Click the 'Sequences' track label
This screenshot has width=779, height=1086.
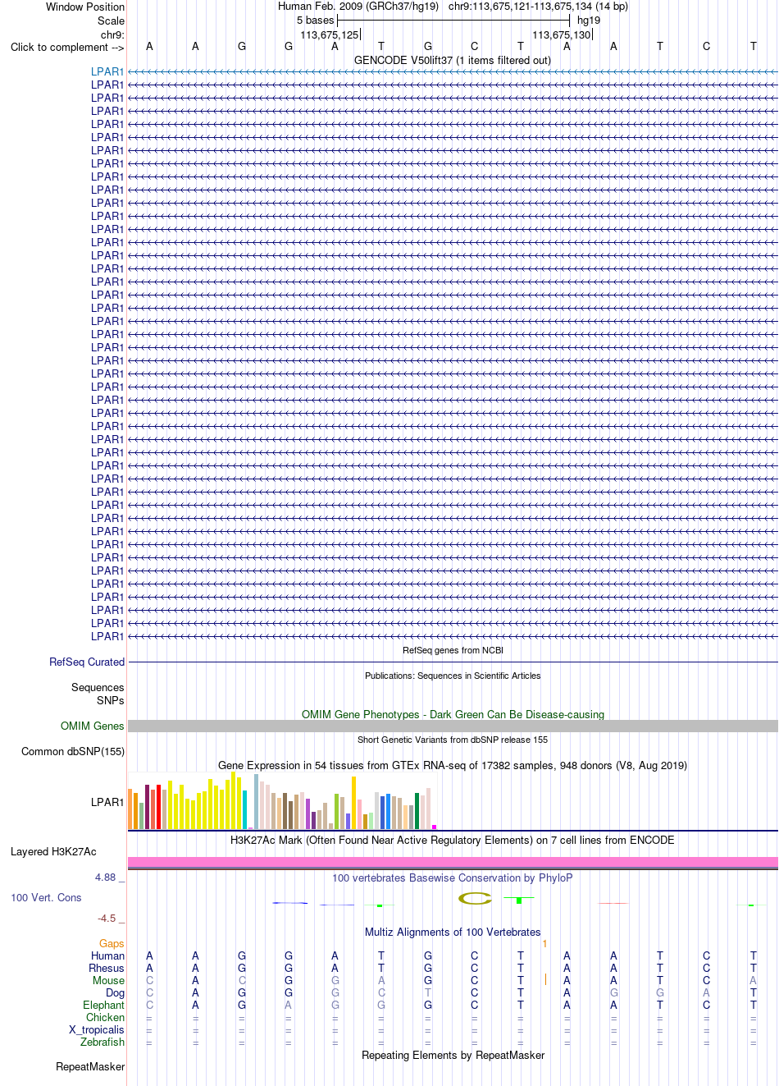coord(98,687)
